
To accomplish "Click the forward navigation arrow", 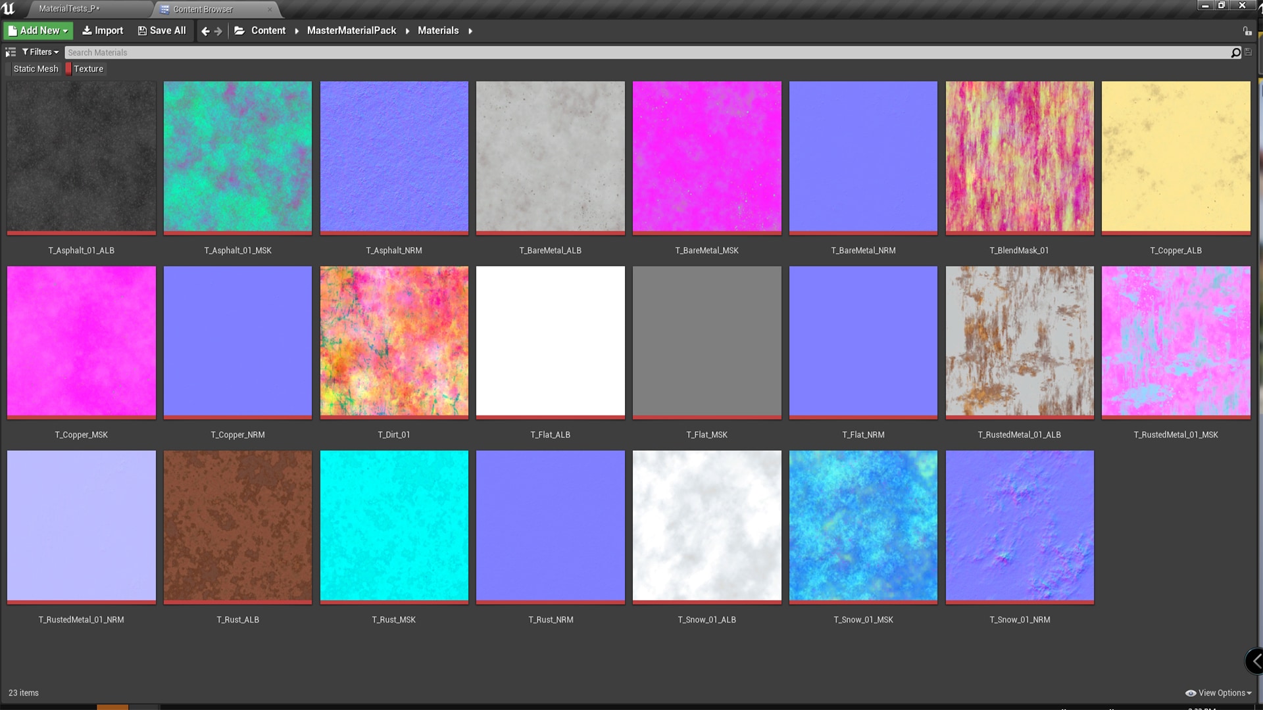I will coord(218,30).
